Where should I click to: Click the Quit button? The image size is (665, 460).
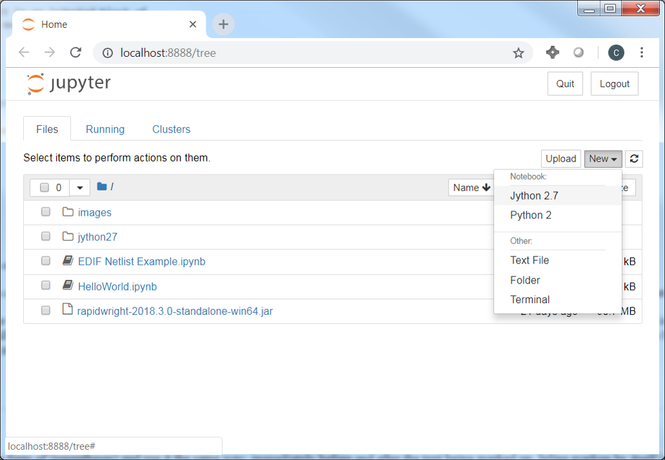click(x=565, y=83)
